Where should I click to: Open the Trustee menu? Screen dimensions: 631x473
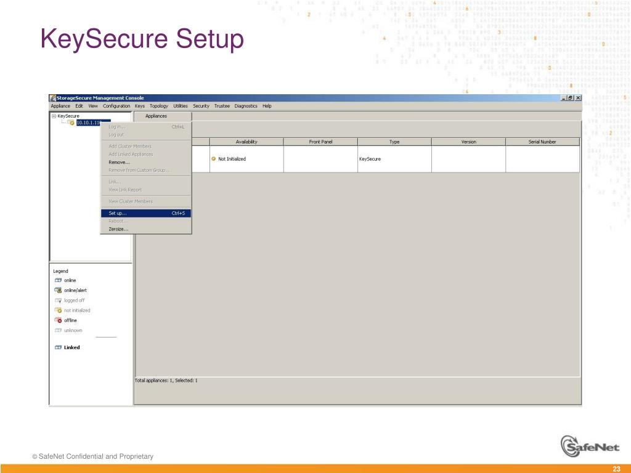tap(222, 106)
